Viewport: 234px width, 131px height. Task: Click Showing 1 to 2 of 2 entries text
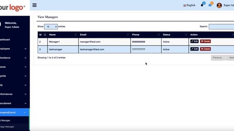point(52,57)
